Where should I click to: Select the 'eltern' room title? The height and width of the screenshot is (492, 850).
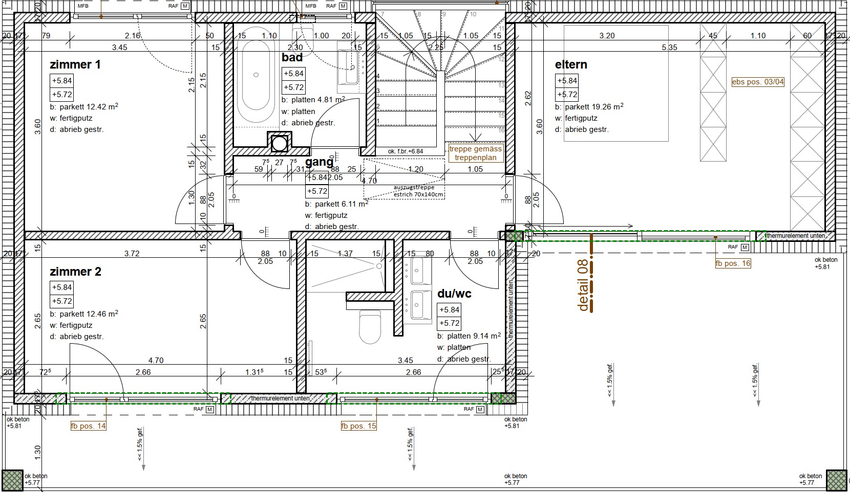pyautogui.click(x=571, y=64)
